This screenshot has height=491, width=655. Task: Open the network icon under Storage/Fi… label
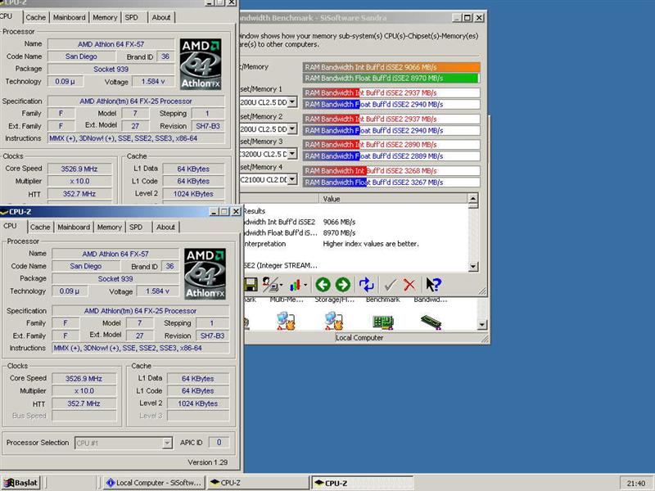point(334,321)
